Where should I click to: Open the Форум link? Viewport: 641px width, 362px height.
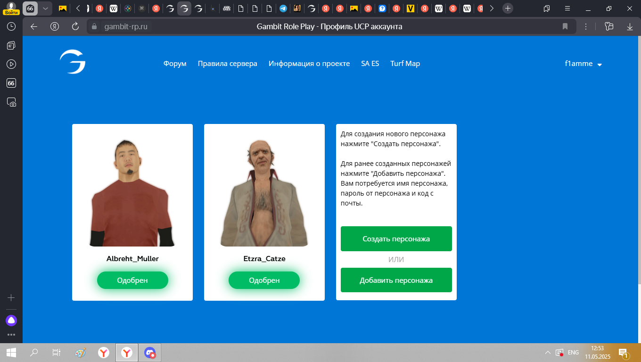[x=175, y=64]
